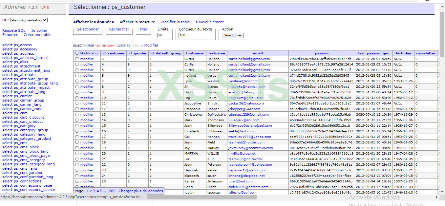Click the "Exporter" link
Viewport: 445px width, 206px height.
click(x=10, y=35)
